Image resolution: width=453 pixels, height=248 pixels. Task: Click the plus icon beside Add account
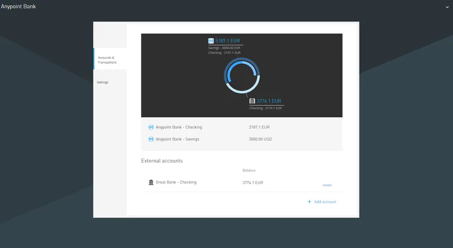pyautogui.click(x=309, y=202)
